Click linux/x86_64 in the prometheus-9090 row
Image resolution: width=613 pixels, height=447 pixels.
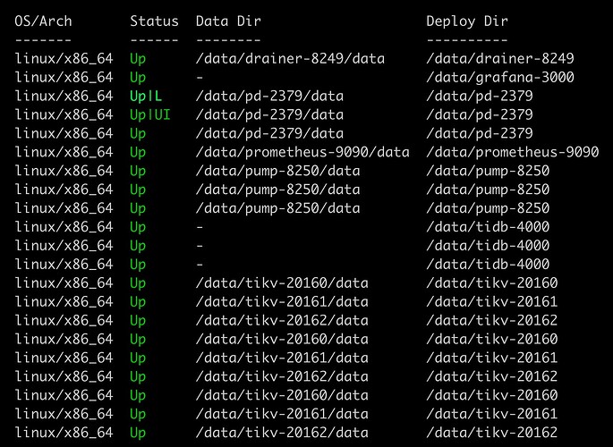click(x=64, y=152)
